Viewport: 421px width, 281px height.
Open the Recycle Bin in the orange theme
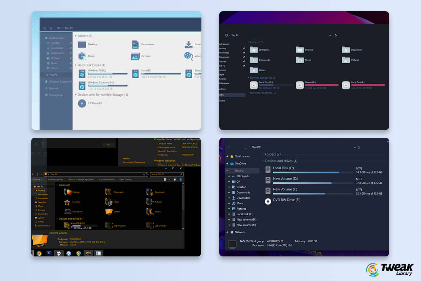(68, 211)
